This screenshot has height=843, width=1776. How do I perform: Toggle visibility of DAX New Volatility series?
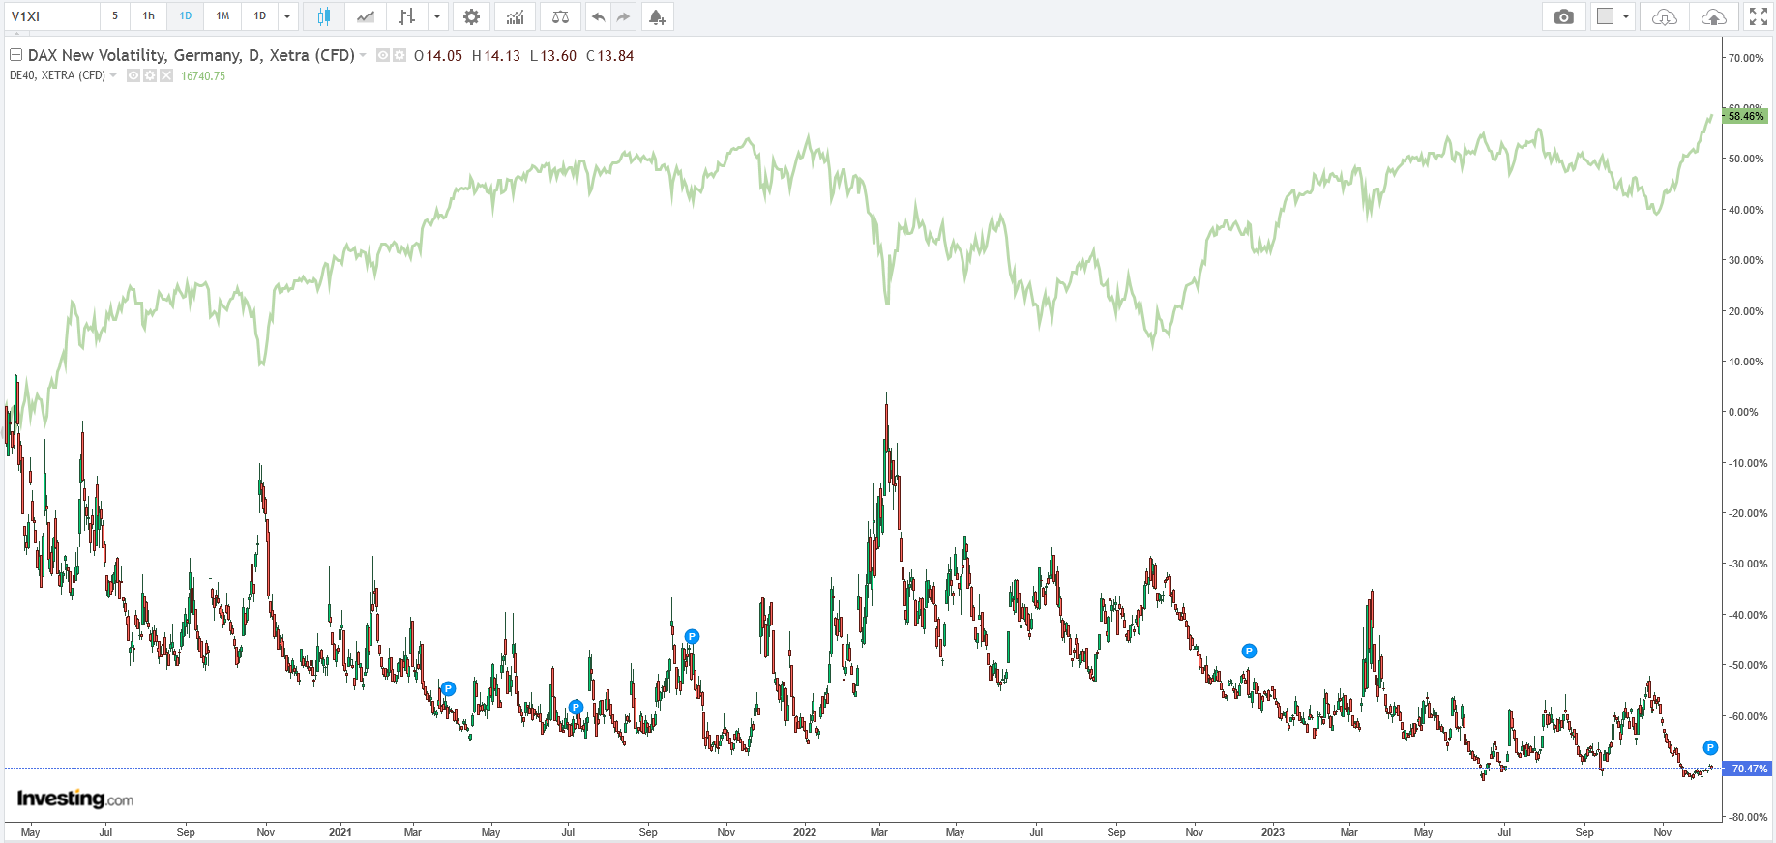pyautogui.click(x=383, y=56)
